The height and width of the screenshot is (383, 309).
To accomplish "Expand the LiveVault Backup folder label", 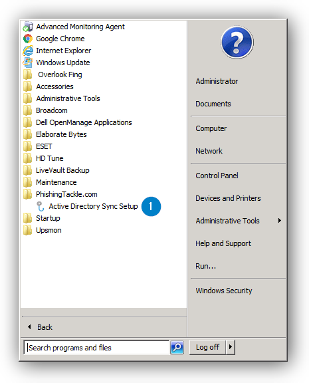I will coord(62,170).
